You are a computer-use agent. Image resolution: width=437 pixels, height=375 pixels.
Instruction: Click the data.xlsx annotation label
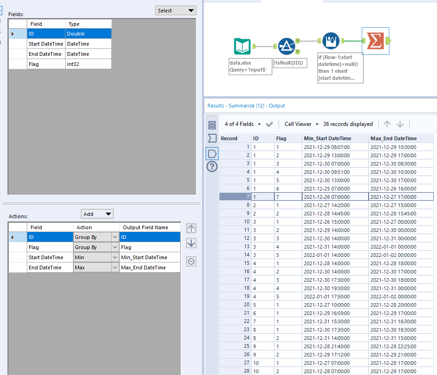(x=250, y=66)
